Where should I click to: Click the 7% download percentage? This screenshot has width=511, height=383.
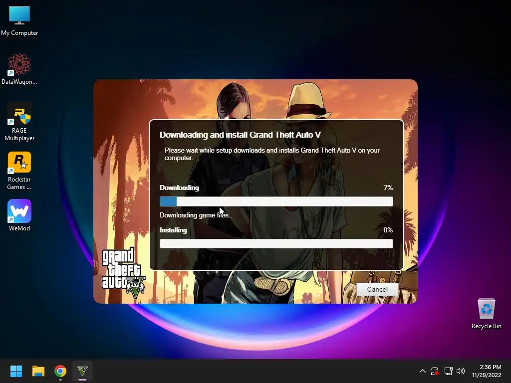pos(388,188)
